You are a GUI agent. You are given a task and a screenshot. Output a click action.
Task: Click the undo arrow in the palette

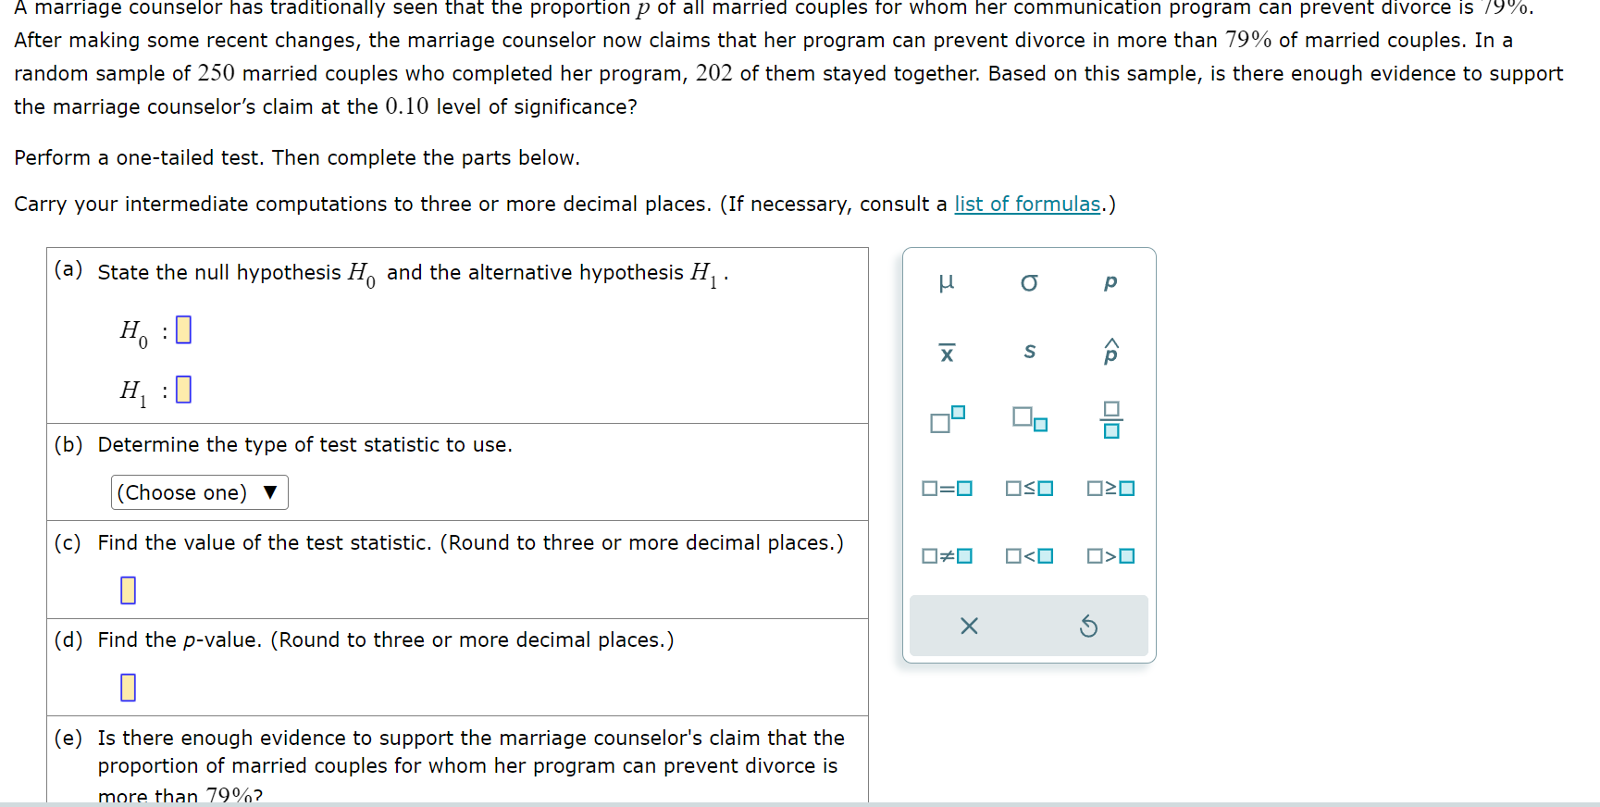pyautogui.click(x=1088, y=626)
